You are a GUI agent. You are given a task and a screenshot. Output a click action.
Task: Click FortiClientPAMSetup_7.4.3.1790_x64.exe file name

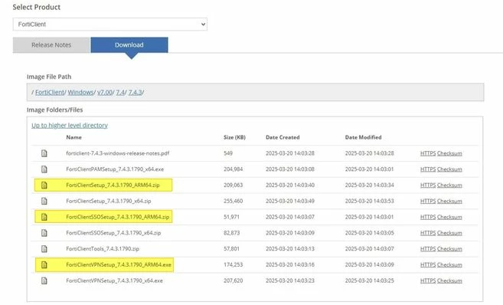[115, 169]
